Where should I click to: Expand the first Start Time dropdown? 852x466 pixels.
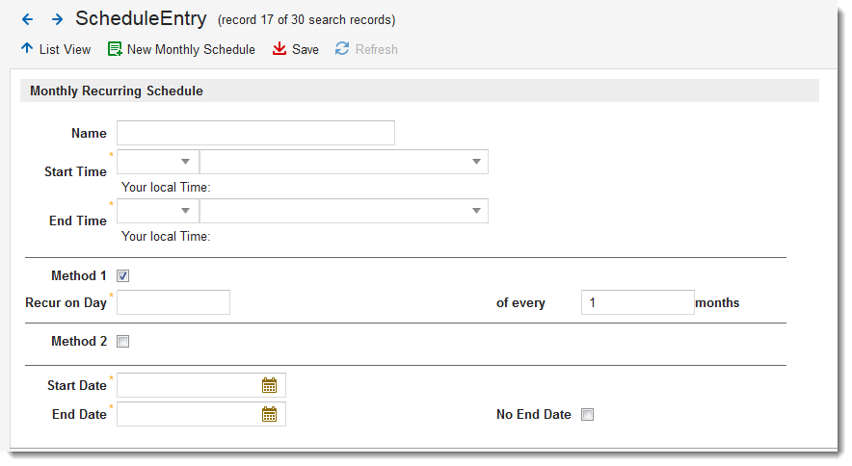click(x=185, y=162)
